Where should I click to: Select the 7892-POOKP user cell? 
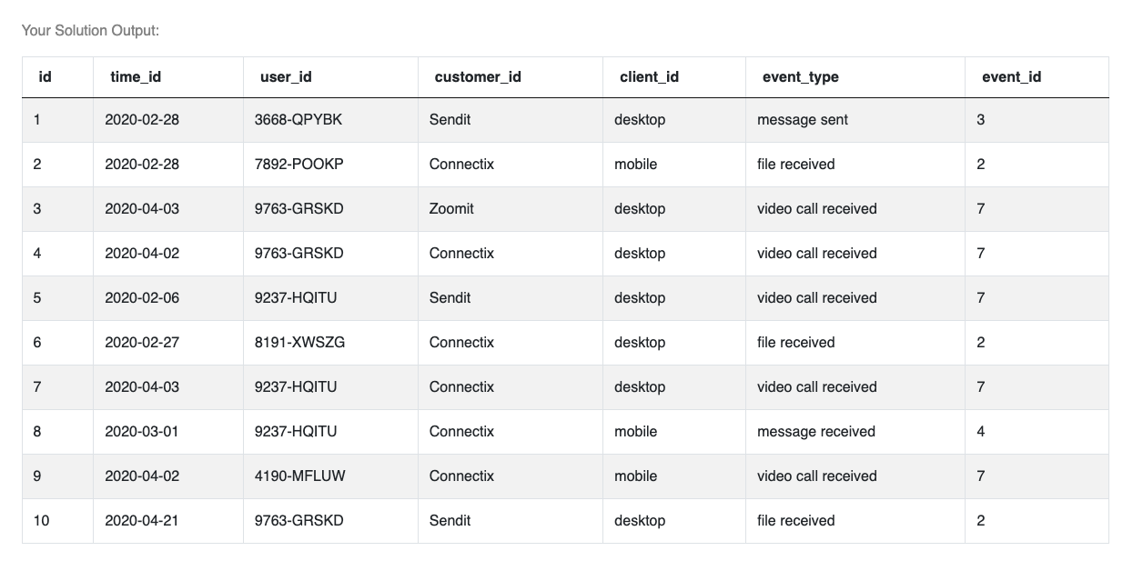(x=298, y=165)
